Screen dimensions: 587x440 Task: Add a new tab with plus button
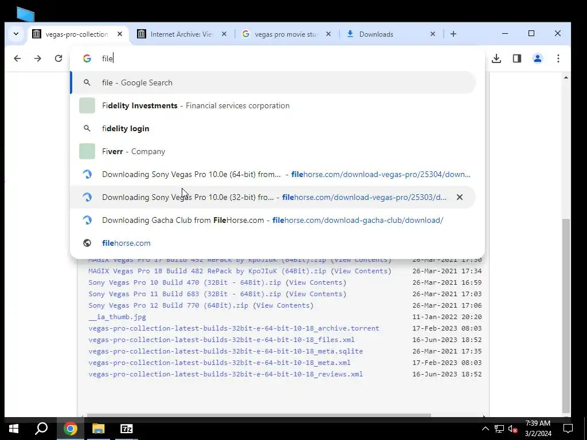(x=453, y=34)
